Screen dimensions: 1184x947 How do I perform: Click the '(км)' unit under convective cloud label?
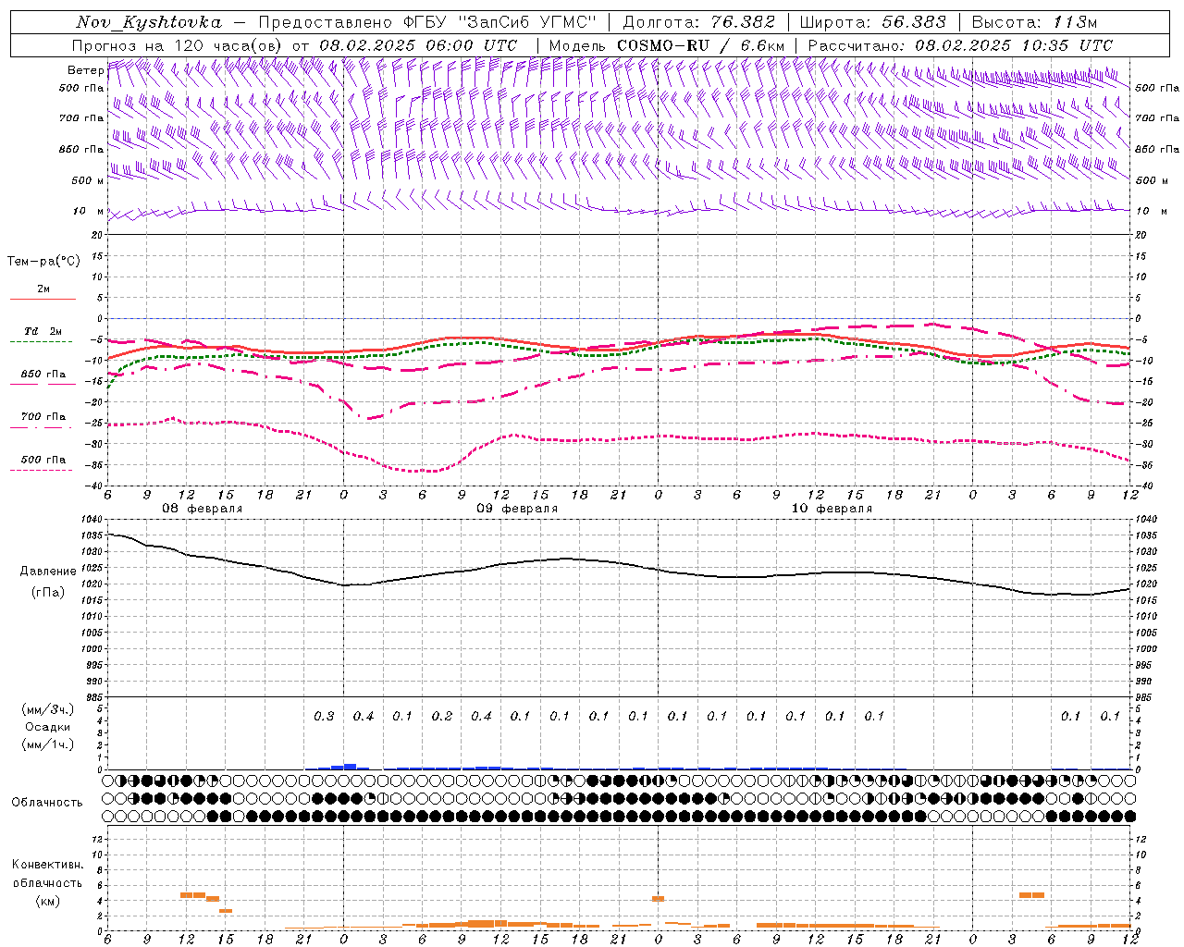click(x=48, y=901)
